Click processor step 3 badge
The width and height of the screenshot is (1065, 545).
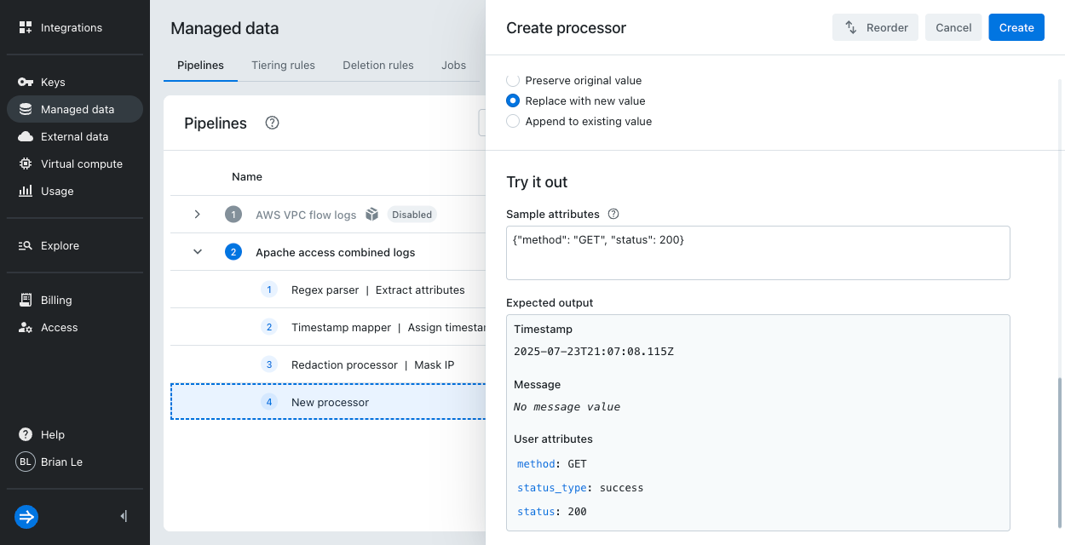(x=269, y=364)
